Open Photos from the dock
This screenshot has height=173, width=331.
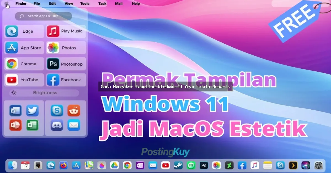pos(217,165)
